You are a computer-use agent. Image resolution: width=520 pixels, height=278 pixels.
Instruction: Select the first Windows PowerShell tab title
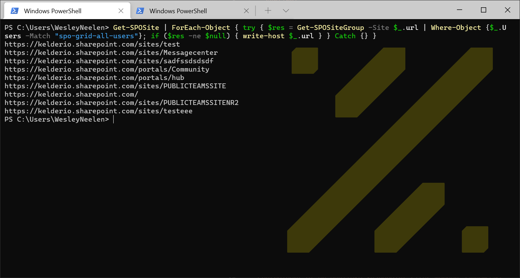point(53,11)
